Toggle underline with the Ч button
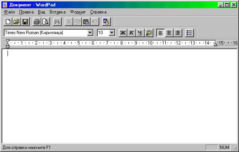Image resolution: width=239 pixels, height=152 pixels. coord(140,33)
